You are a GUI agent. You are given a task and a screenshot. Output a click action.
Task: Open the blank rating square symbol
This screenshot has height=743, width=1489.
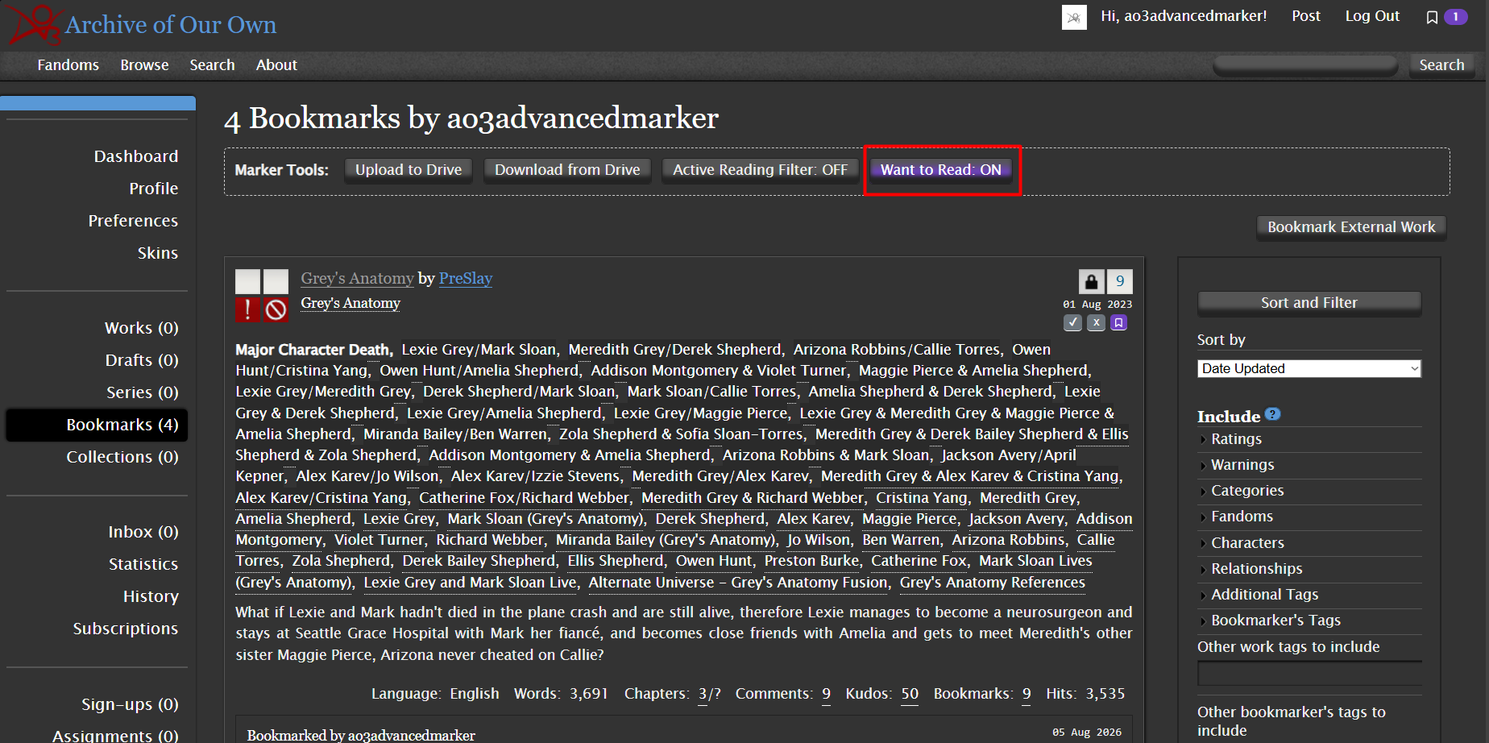247,281
